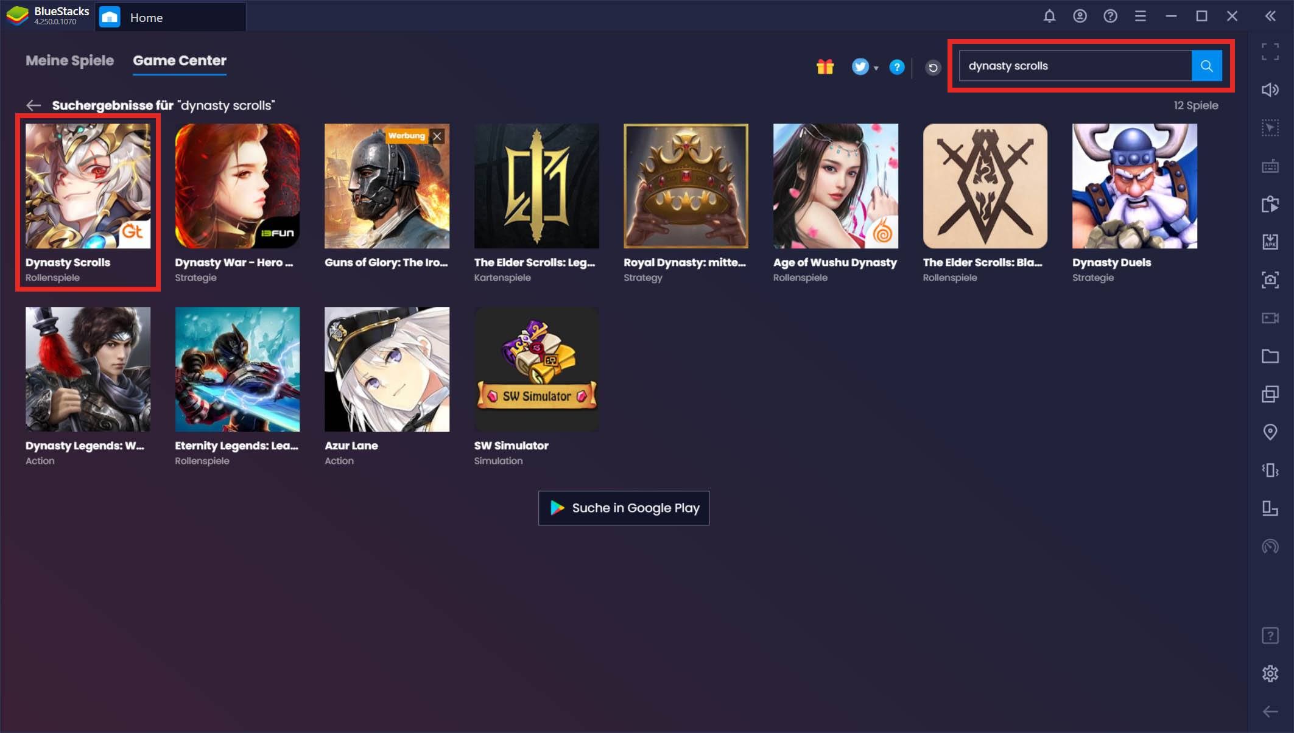Open the notifications bell icon

pos(1049,16)
